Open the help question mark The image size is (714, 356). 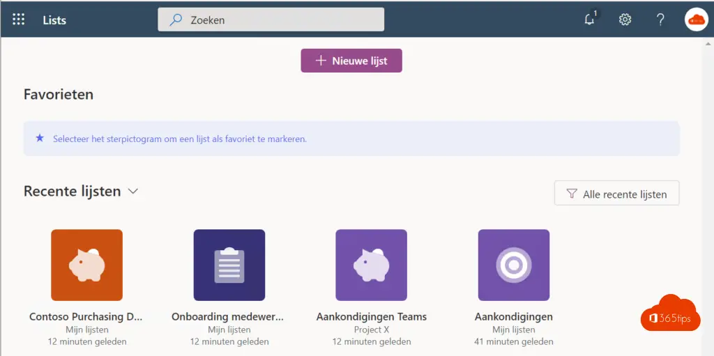660,20
